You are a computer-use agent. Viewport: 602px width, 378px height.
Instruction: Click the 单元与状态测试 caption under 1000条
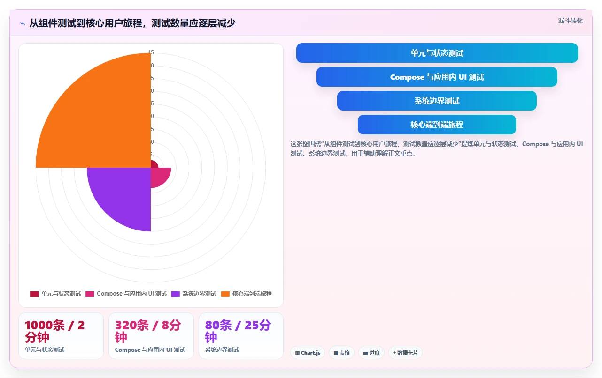[45, 350]
